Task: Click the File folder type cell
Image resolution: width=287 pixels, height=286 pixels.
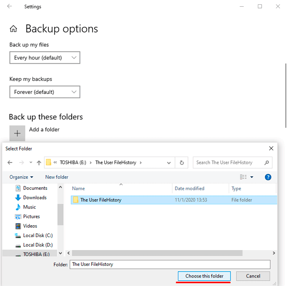Action: (242, 200)
